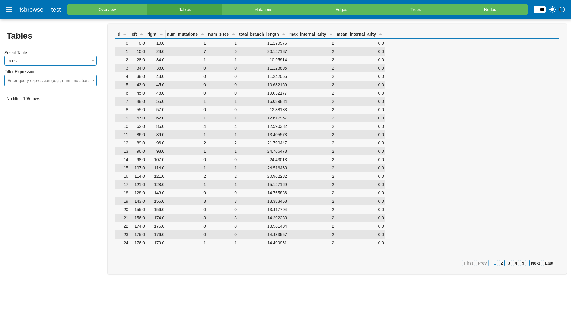Open the Select Table dropdown

51,61
